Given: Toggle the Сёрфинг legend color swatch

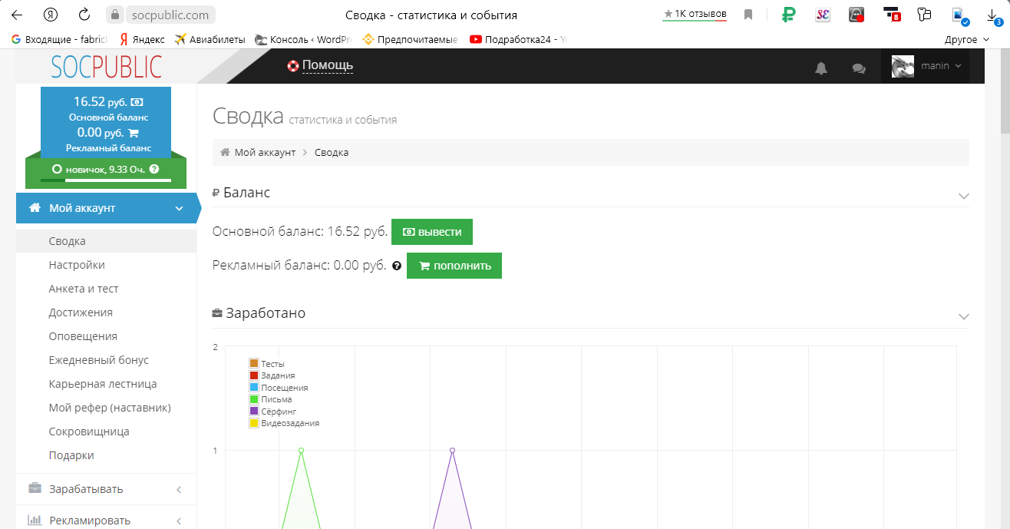Looking at the screenshot, I should [x=254, y=411].
